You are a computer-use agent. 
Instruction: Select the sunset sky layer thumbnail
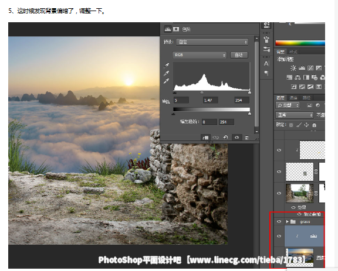(x=300, y=258)
